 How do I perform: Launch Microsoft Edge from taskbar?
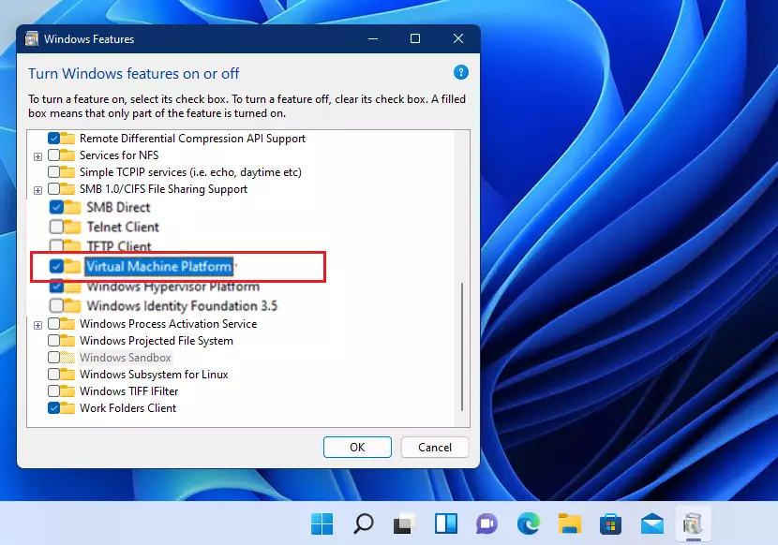pyautogui.click(x=529, y=523)
